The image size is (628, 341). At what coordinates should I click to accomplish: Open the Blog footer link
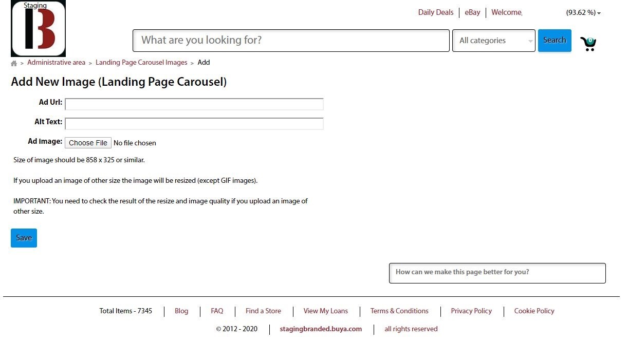(181, 311)
